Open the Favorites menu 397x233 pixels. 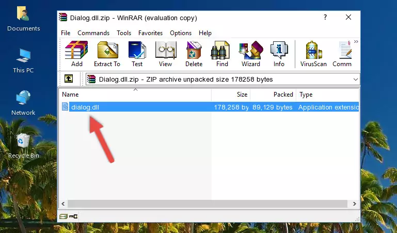tap(150, 33)
